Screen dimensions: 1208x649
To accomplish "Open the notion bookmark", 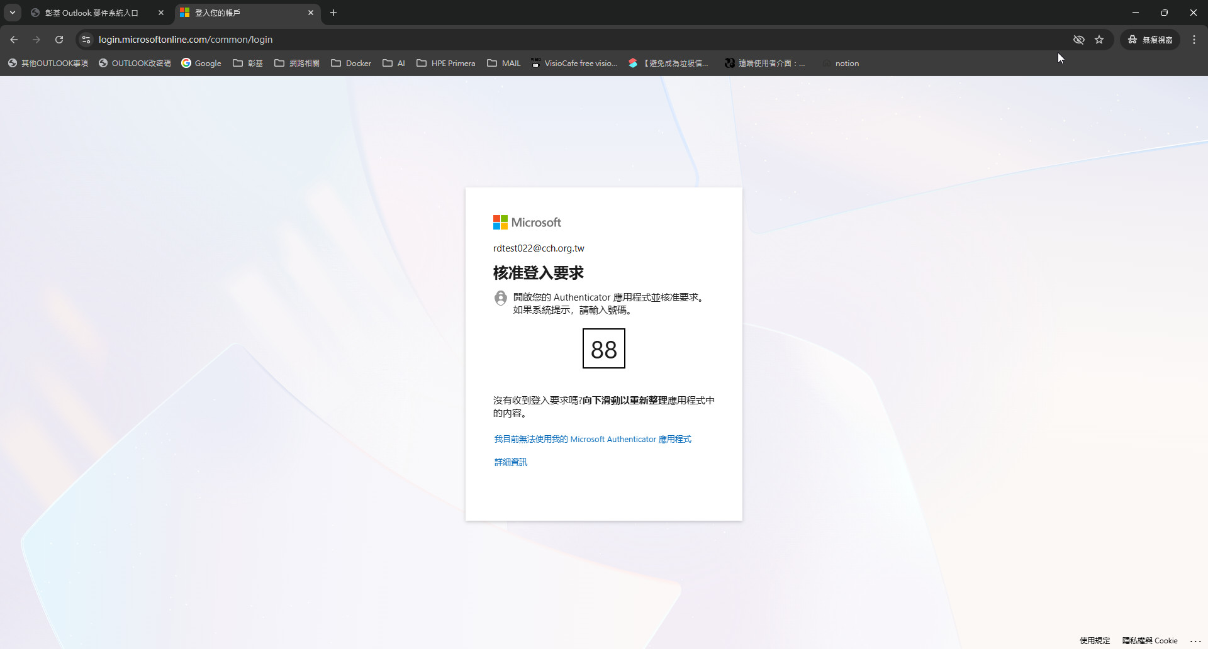I will click(847, 64).
